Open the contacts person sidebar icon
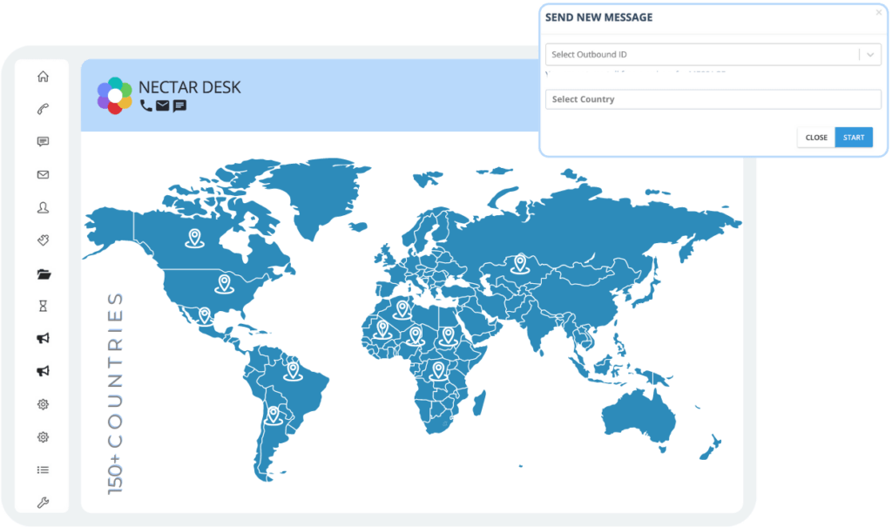The height and width of the screenshot is (527, 892). point(43,207)
